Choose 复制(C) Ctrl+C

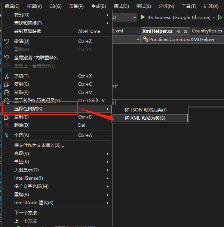[57, 84]
